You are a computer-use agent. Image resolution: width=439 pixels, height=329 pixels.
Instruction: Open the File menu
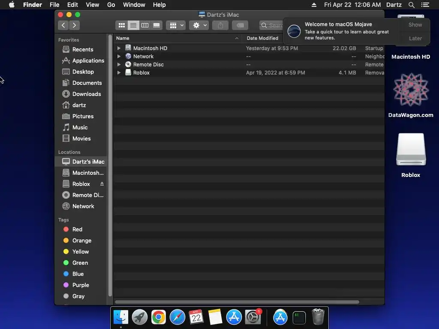coord(54,5)
